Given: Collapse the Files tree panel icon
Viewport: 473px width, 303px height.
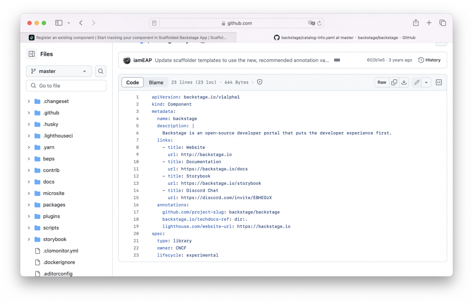Looking at the screenshot, I should coord(32,54).
